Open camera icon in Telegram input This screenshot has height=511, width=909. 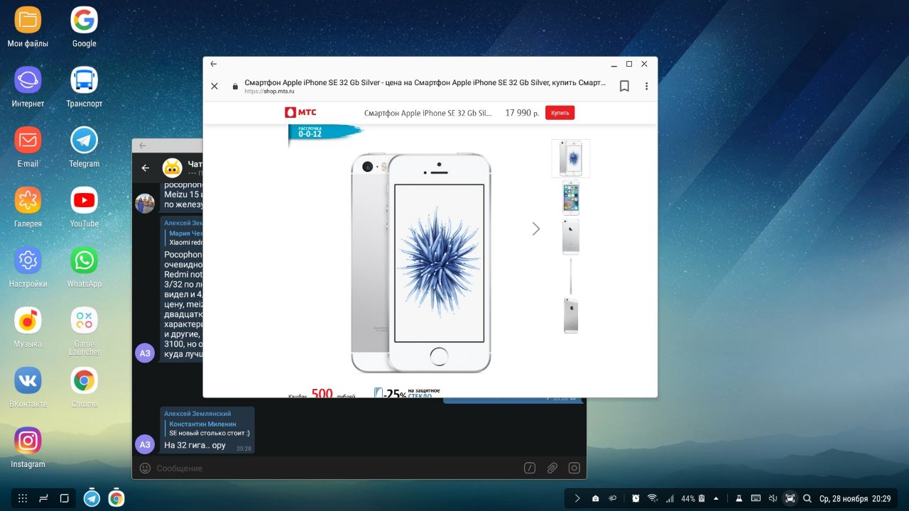[574, 468]
